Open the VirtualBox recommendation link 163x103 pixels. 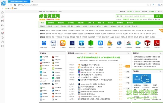click(x=58, y=75)
